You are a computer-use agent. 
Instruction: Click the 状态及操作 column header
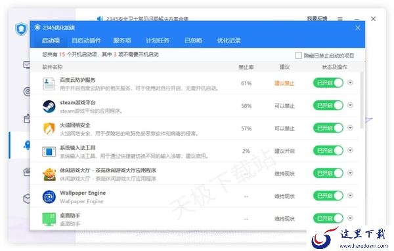(x=334, y=67)
